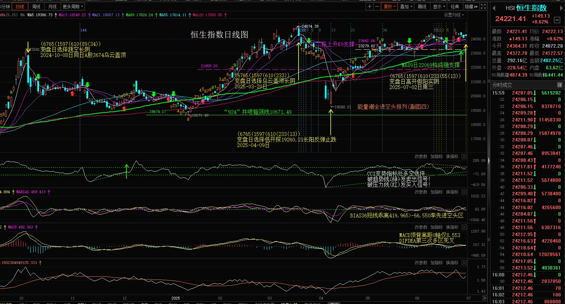The image size is (565, 304).
Task: Click the MACD:492.363 label
Action: click(20, 227)
